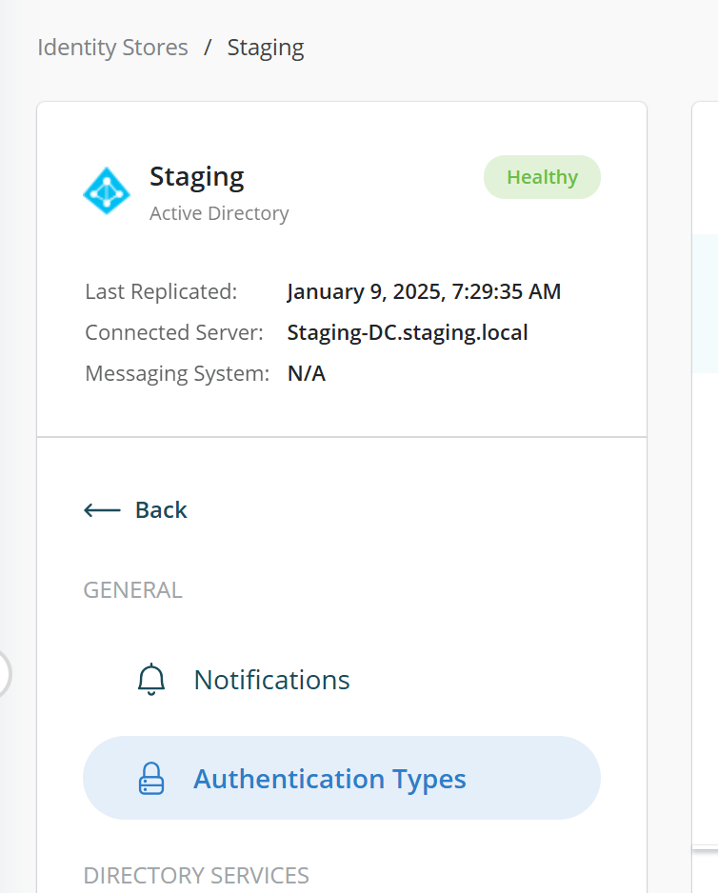Click the Last Replicated field label

(x=161, y=291)
